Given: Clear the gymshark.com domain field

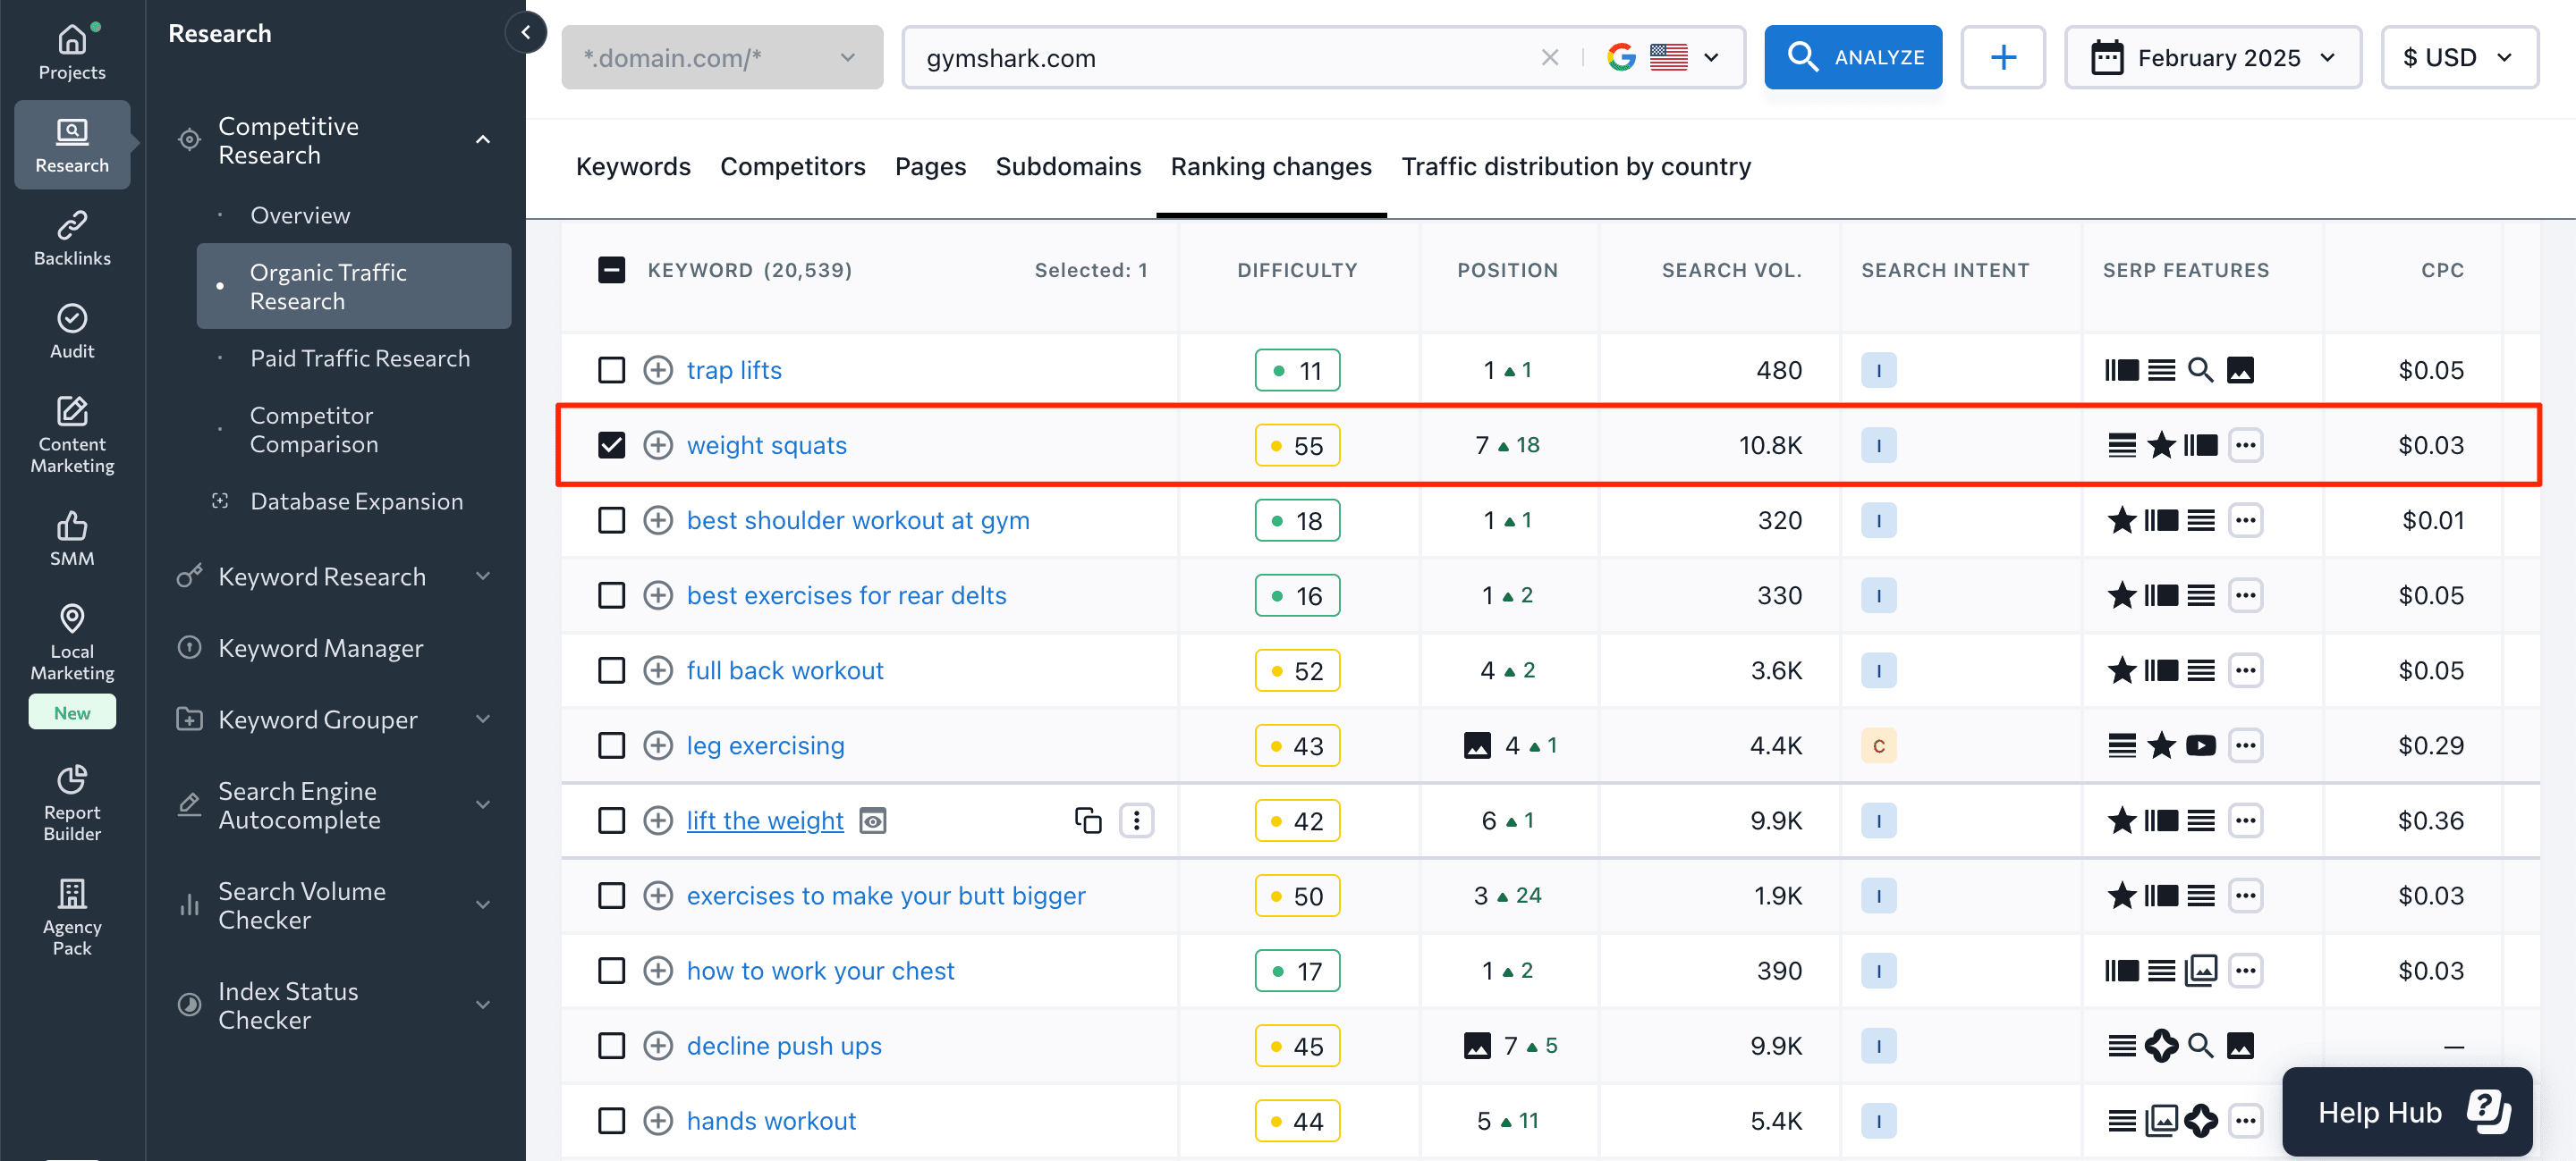Looking at the screenshot, I should (1549, 58).
